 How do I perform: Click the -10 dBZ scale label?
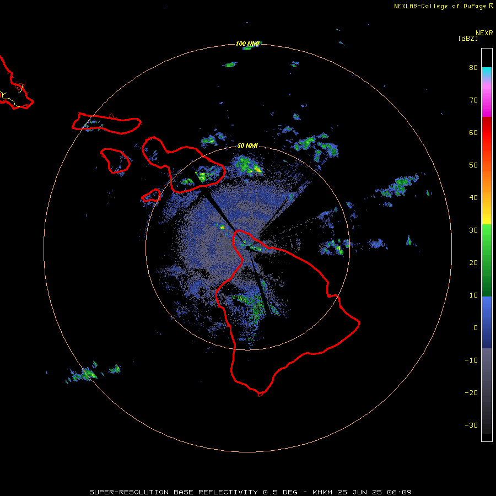(x=471, y=360)
